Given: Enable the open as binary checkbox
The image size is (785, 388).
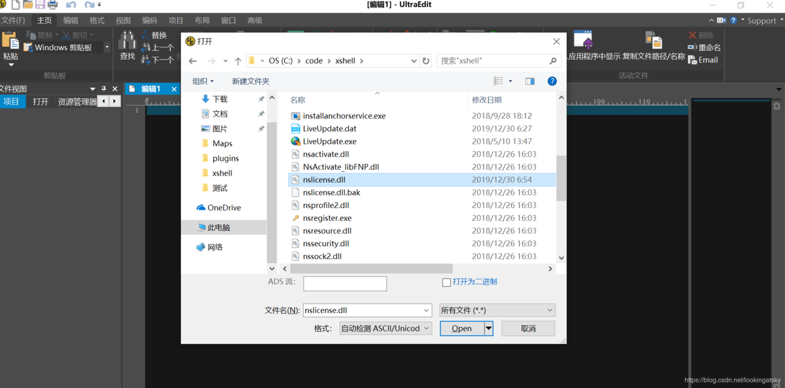Looking at the screenshot, I should (446, 282).
